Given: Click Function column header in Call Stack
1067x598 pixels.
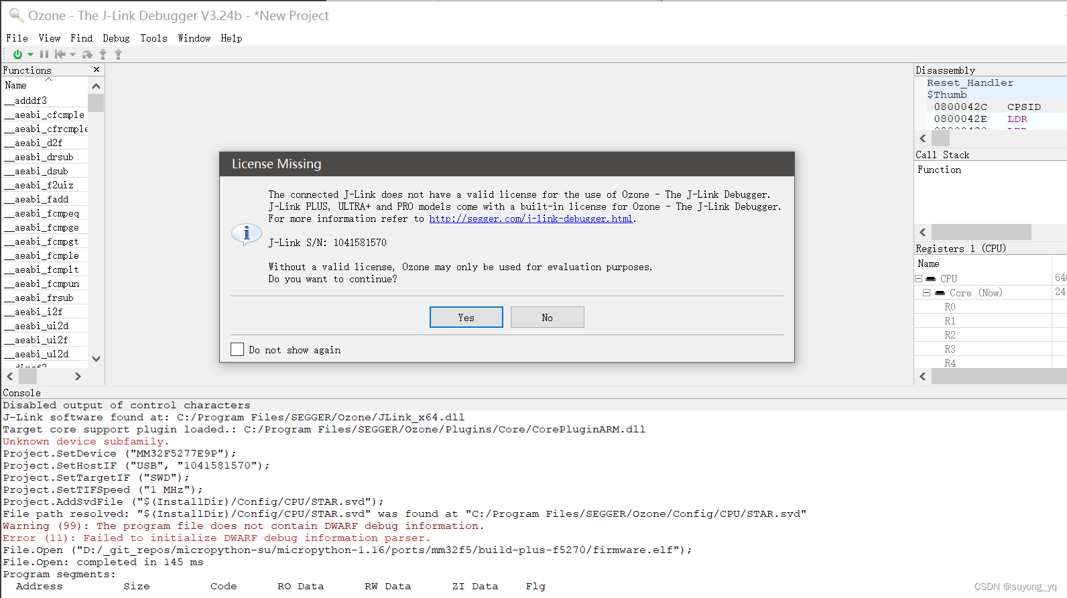Looking at the screenshot, I should (x=939, y=170).
